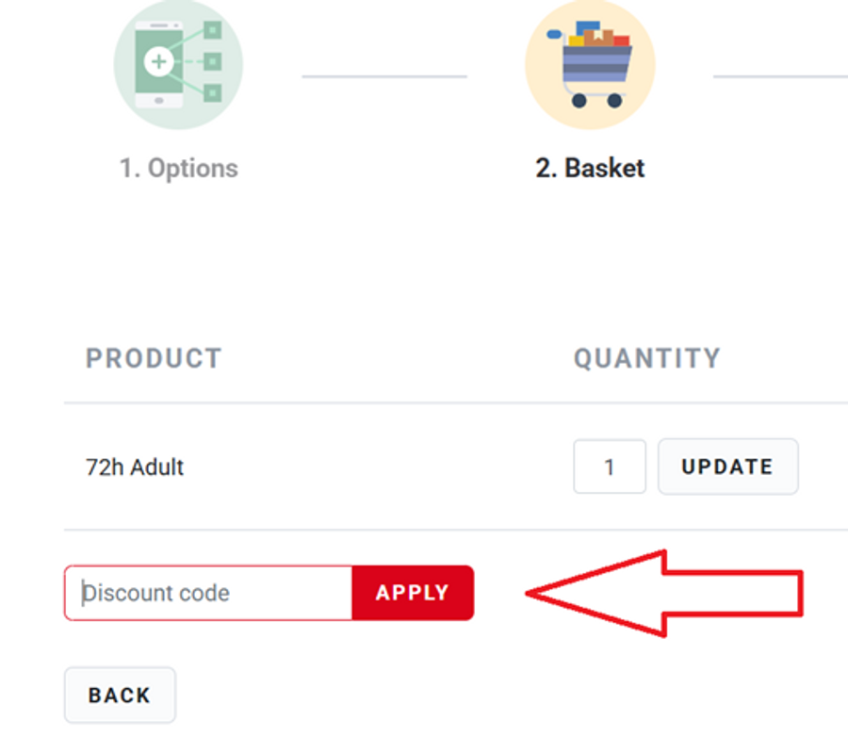Go back using the BACK button
This screenshot has height=737, width=848.
(x=120, y=696)
